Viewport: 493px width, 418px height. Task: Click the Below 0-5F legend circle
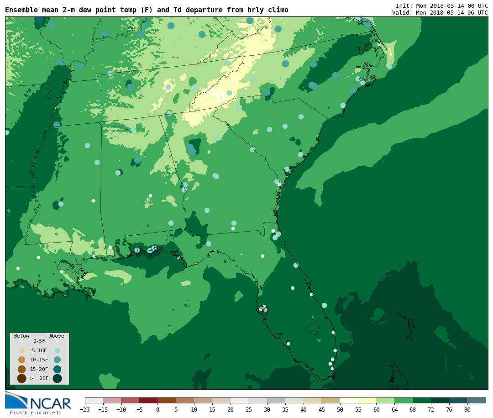[x=22, y=341]
